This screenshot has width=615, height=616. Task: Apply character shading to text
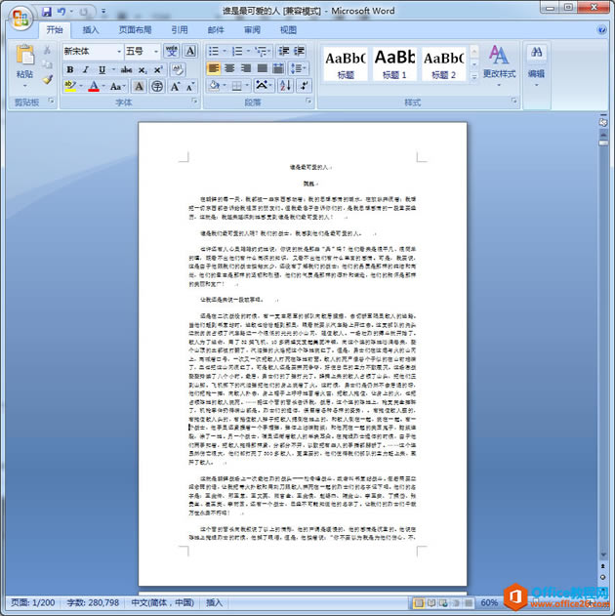point(139,86)
